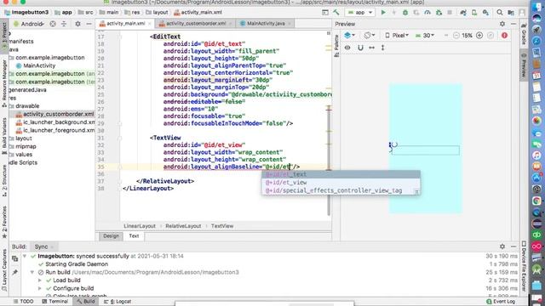The width and height of the screenshot is (545, 306).
Task: Start debugging with the green bug icon
Action: (x=405, y=13)
